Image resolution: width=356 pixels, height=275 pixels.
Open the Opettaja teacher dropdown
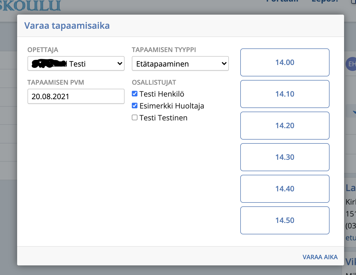click(x=76, y=63)
